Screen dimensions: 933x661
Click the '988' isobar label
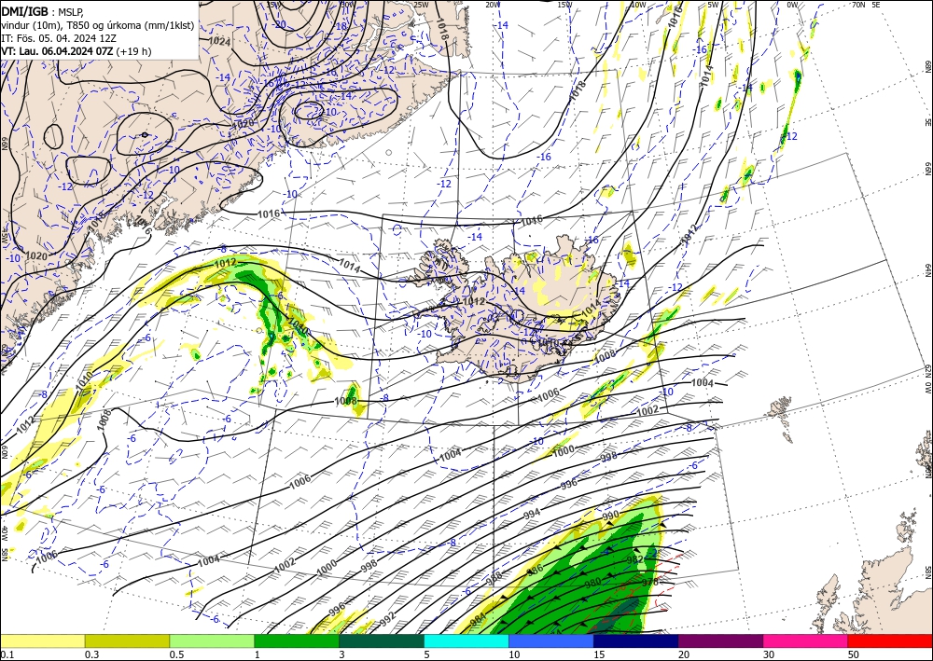(494, 577)
